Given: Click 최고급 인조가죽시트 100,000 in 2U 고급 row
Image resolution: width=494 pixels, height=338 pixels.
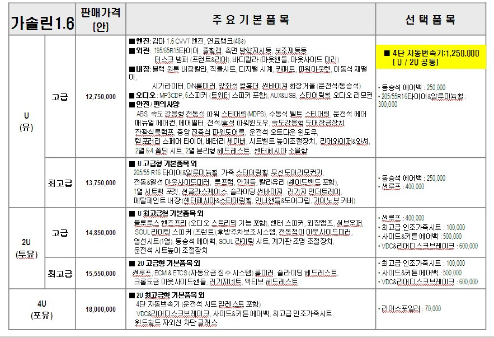Looking at the screenshot, I should (x=421, y=227).
